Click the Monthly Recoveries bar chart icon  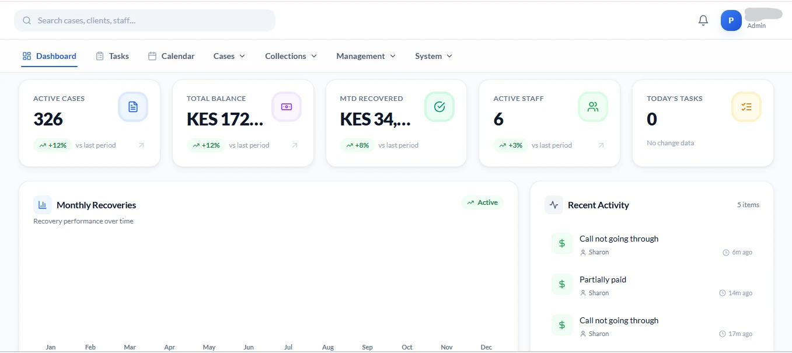tap(43, 205)
